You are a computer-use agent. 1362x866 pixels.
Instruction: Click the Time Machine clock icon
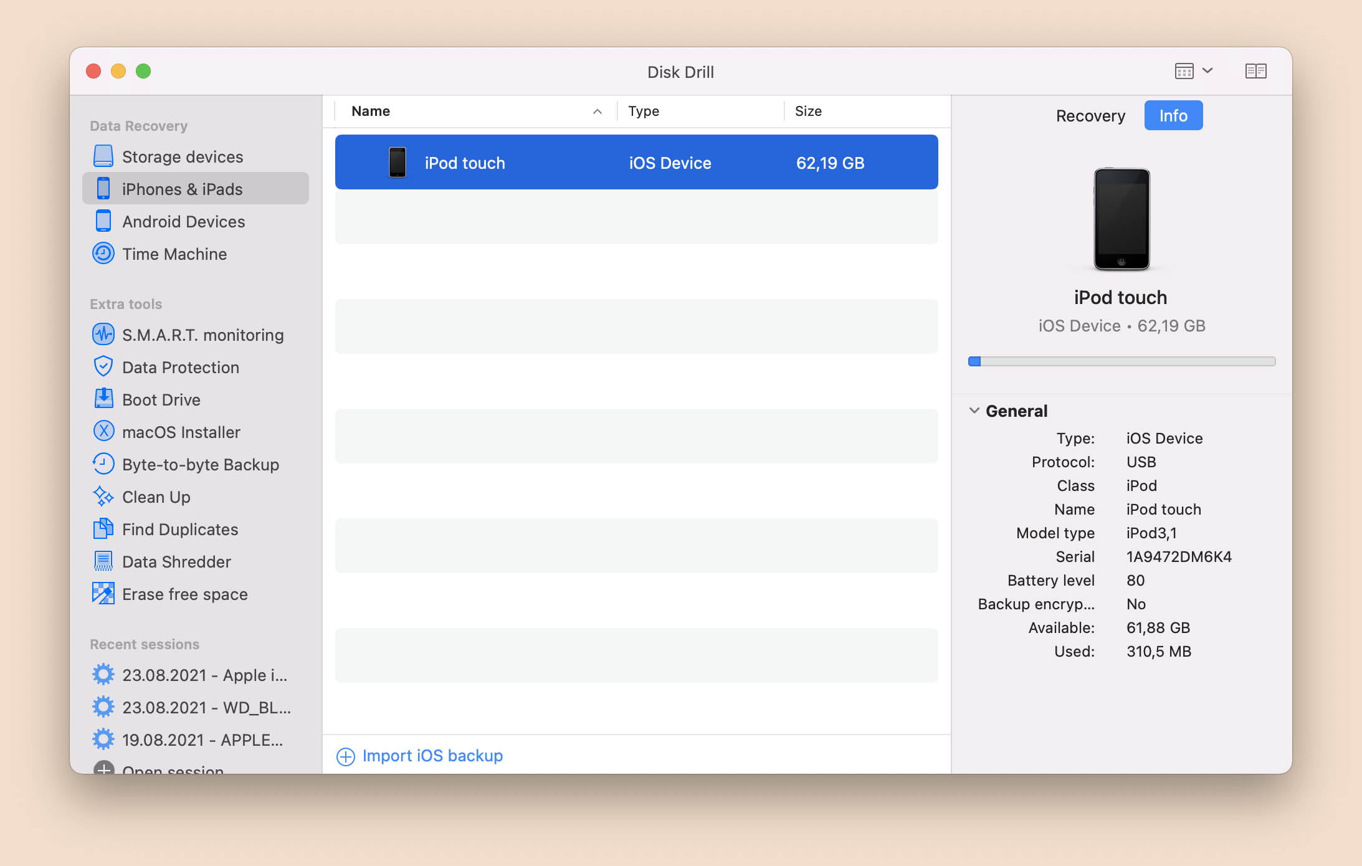click(x=103, y=254)
